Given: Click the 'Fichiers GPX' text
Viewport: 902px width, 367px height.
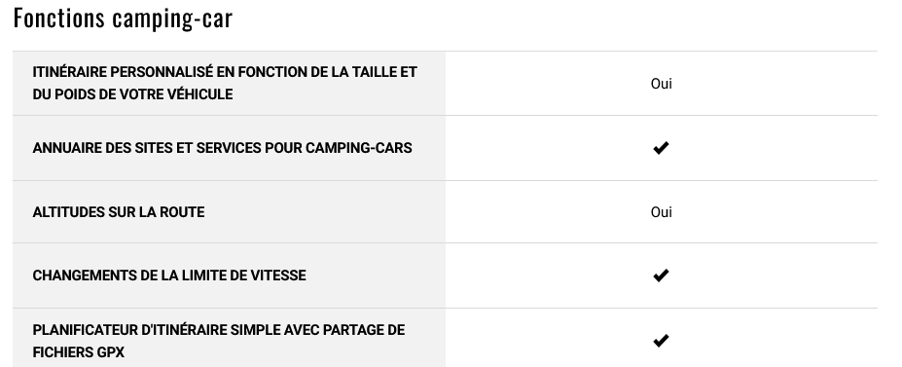Looking at the screenshot, I should pos(78,352).
